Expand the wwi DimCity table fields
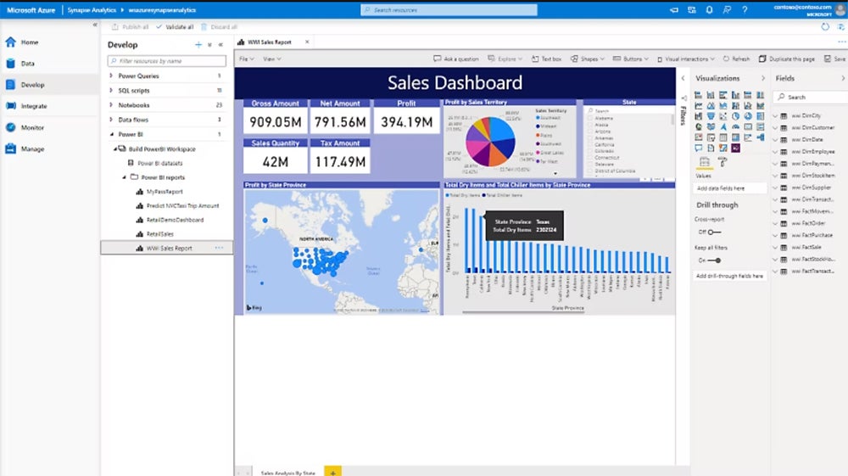Image resolution: width=848 pixels, height=476 pixels. click(x=775, y=115)
